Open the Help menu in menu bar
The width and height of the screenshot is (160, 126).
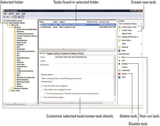24,14
